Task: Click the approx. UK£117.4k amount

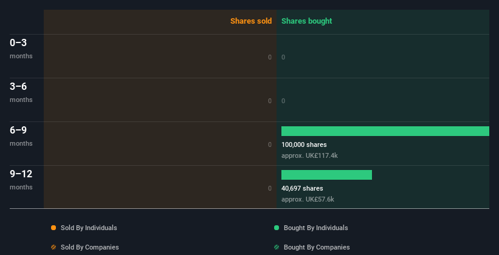Action: [x=309, y=156]
